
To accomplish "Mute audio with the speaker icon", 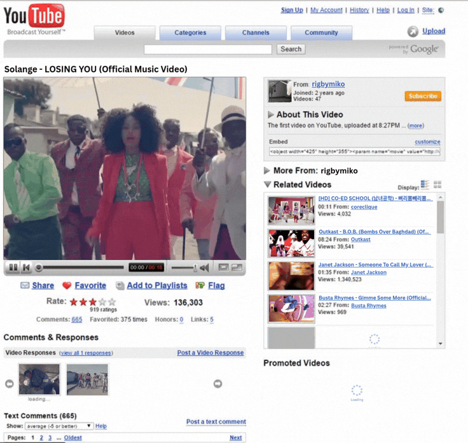I will pyautogui.click(x=204, y=268).
